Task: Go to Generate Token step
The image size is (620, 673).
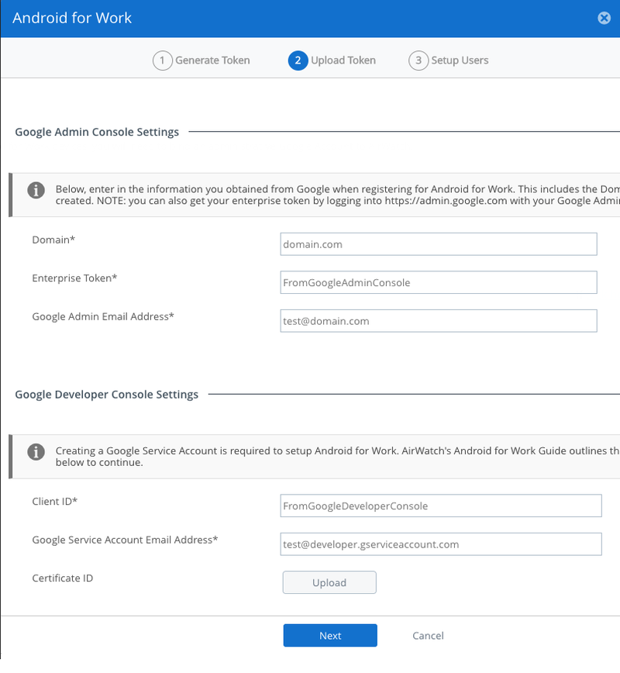Action: point(212,60)
